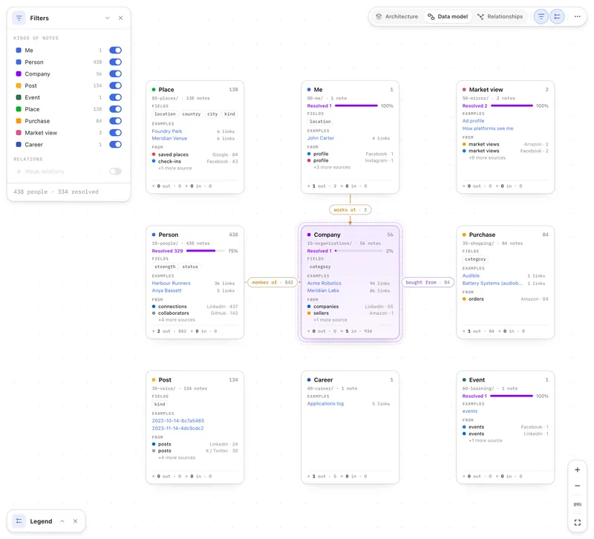
Task: Enable the Weak relations toggle
Action: (x=116, y=171)
